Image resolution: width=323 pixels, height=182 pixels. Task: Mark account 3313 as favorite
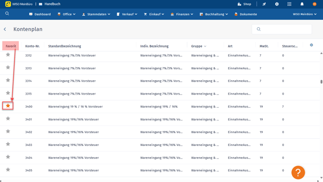[8, 67]
